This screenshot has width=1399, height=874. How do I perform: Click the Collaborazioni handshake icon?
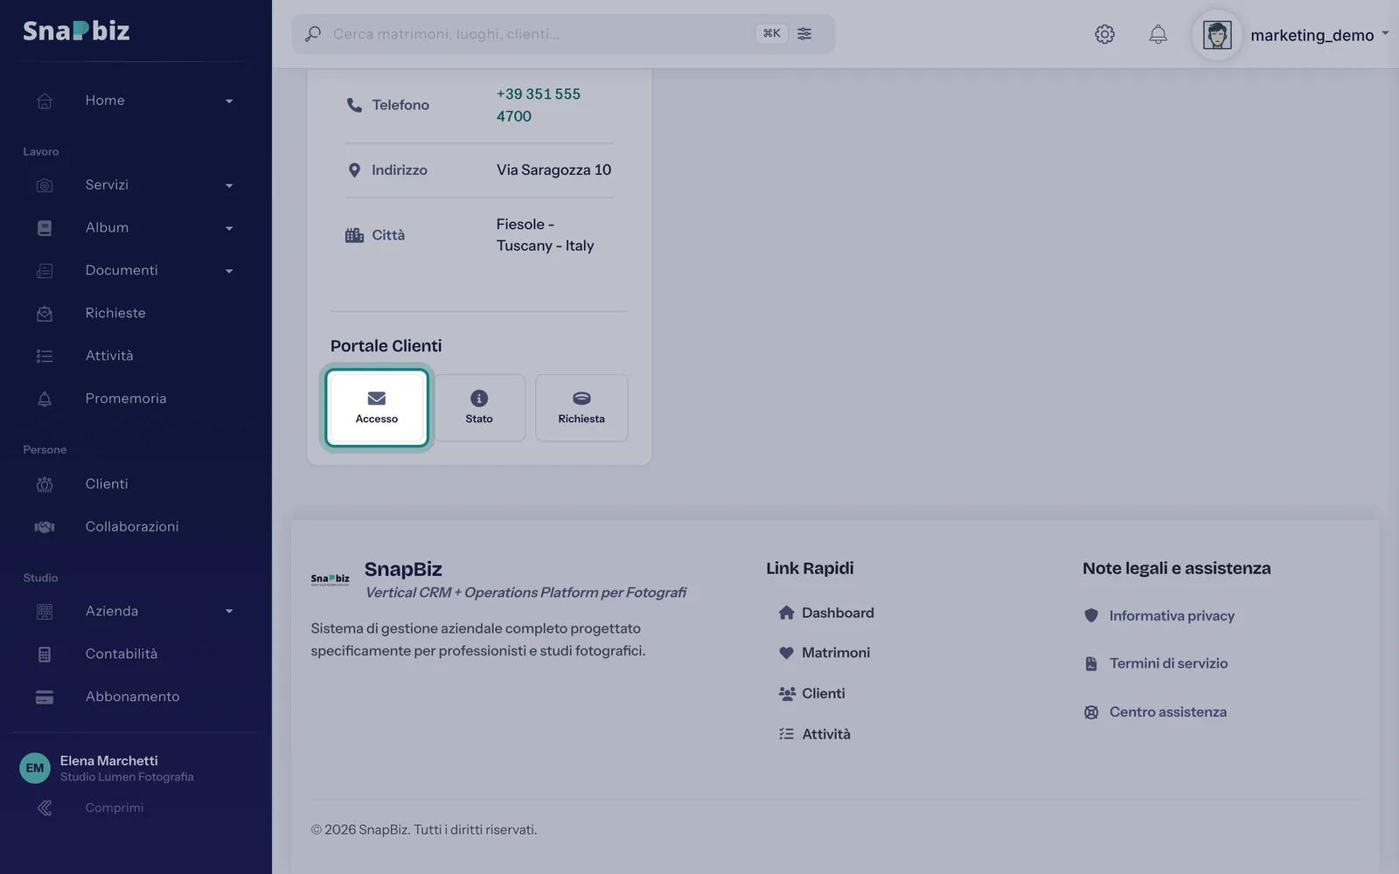pos(45,527)
